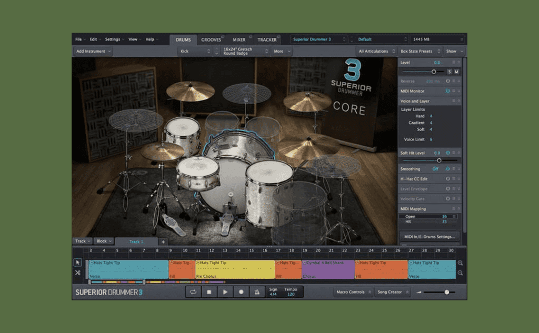Toggle the Smoothing power button
Image resolution: width=539 pixels, height=333 pixels.
coord(448,169)
